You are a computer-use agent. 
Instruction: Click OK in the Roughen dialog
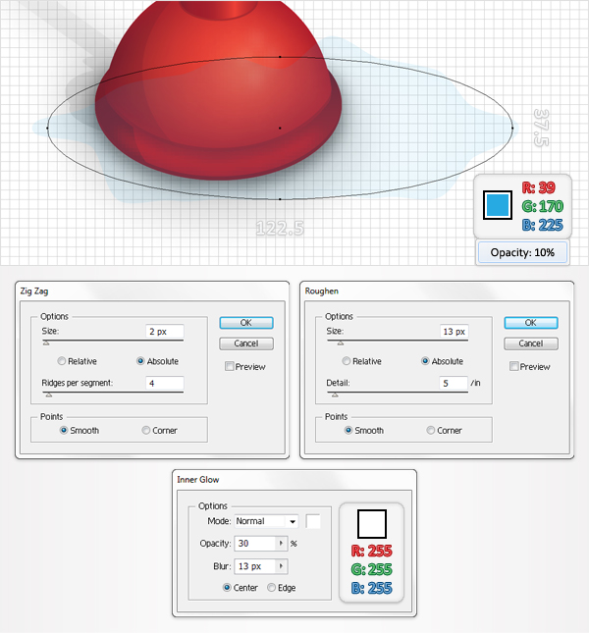tap(531, 323)
